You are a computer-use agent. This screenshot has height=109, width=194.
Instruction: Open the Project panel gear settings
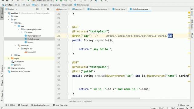[x=48, y=9]
